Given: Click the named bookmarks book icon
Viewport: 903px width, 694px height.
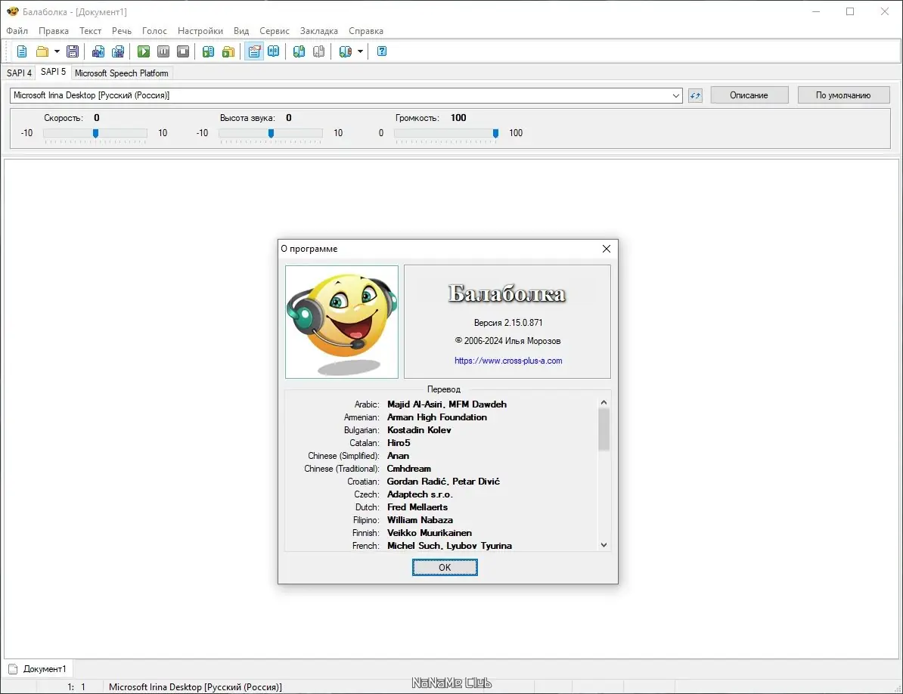Looking at the screenshot, I should 346,52.
